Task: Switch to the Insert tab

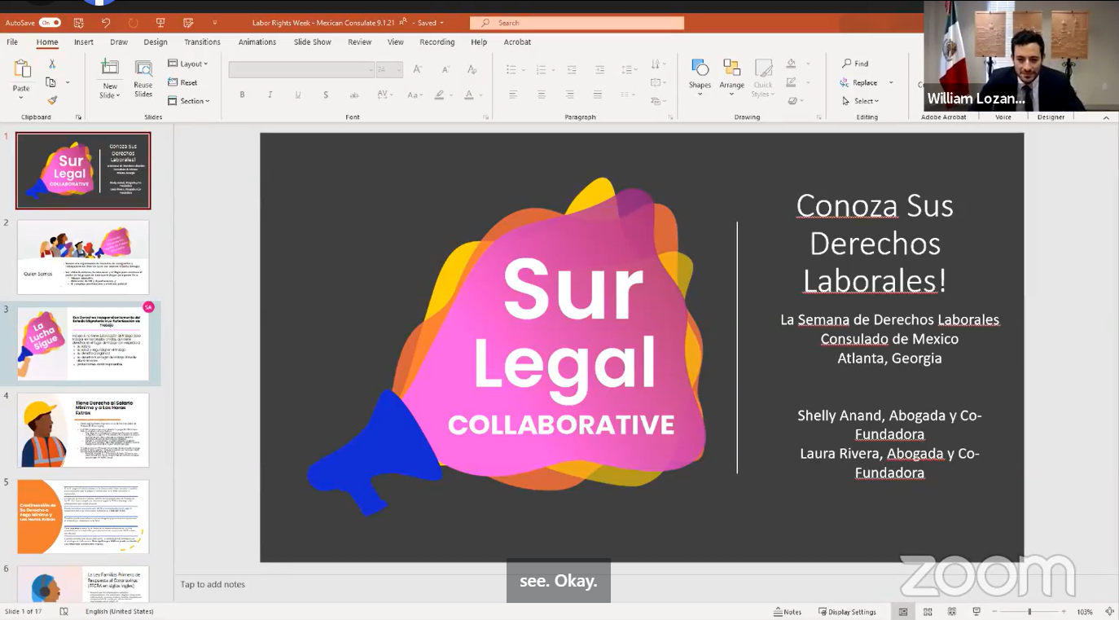Action: (84, 42)
